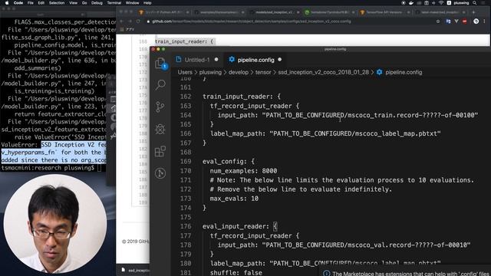Click the label_map_path on line 166
The height and width of the screenshot is (276, 491).
click(x=325, y=133)
